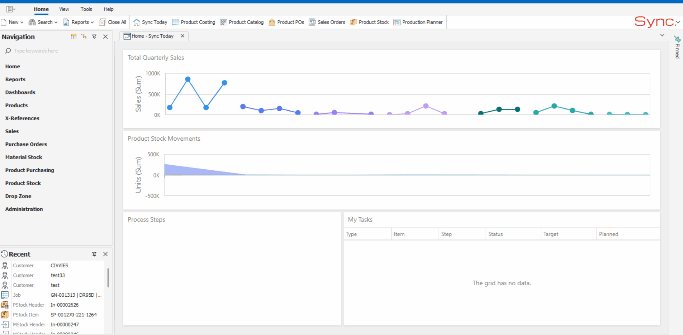Click the highest blue point on sales chart

point(188,79)
